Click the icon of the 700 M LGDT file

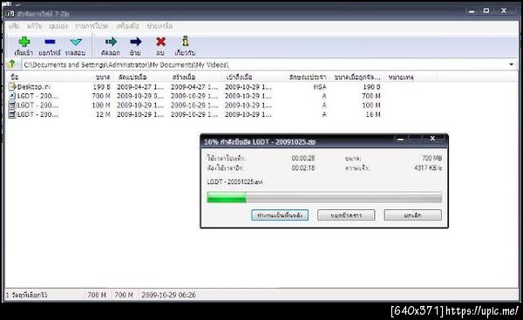click(x=12, y=96)
